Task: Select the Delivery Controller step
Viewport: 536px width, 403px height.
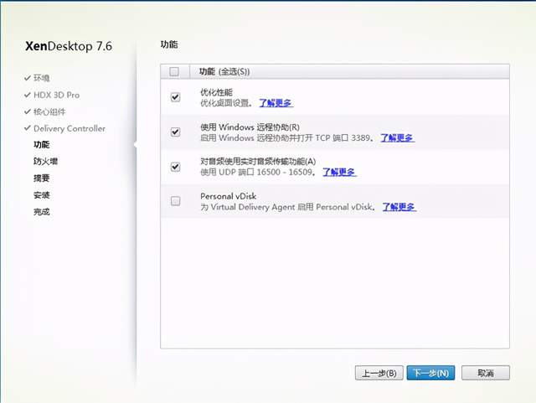Action: click(x=70, y=129)
